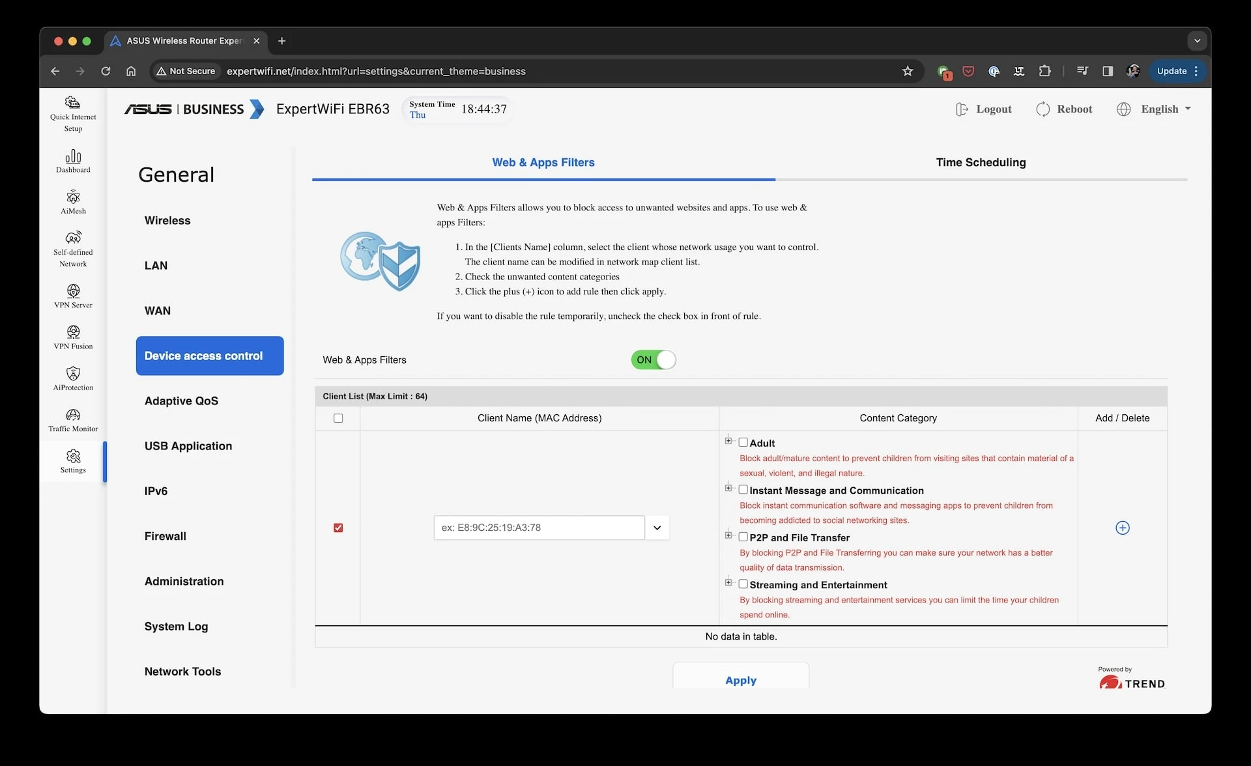This screenshot has width=1251, height=766.
Task: Click the Reboot circular icon
Action: click(x=1042, y=109)
